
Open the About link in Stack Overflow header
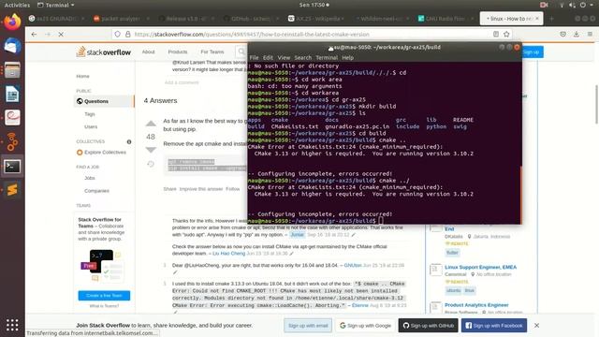(148, 51)
